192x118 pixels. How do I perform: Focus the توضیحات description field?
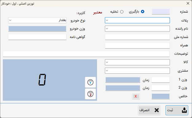click(x=86, y=54)
